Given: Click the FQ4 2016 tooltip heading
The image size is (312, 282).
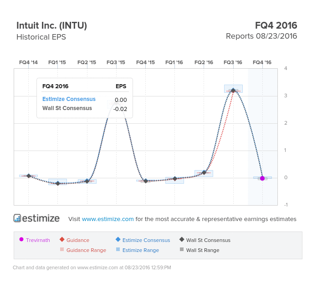Looking at the screenshot, I should click(55, 86).
